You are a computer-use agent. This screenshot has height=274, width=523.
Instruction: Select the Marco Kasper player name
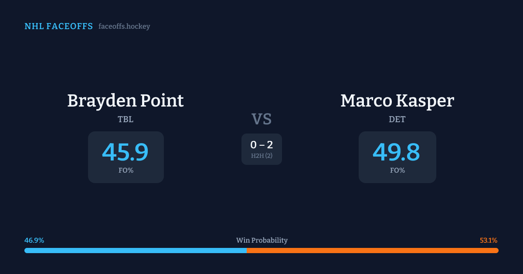(397, 101)
